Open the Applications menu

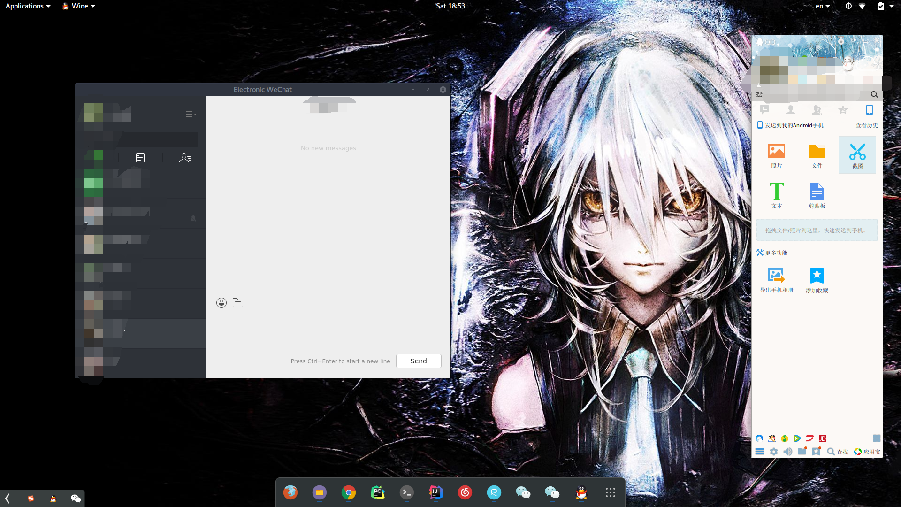(28, 6)
